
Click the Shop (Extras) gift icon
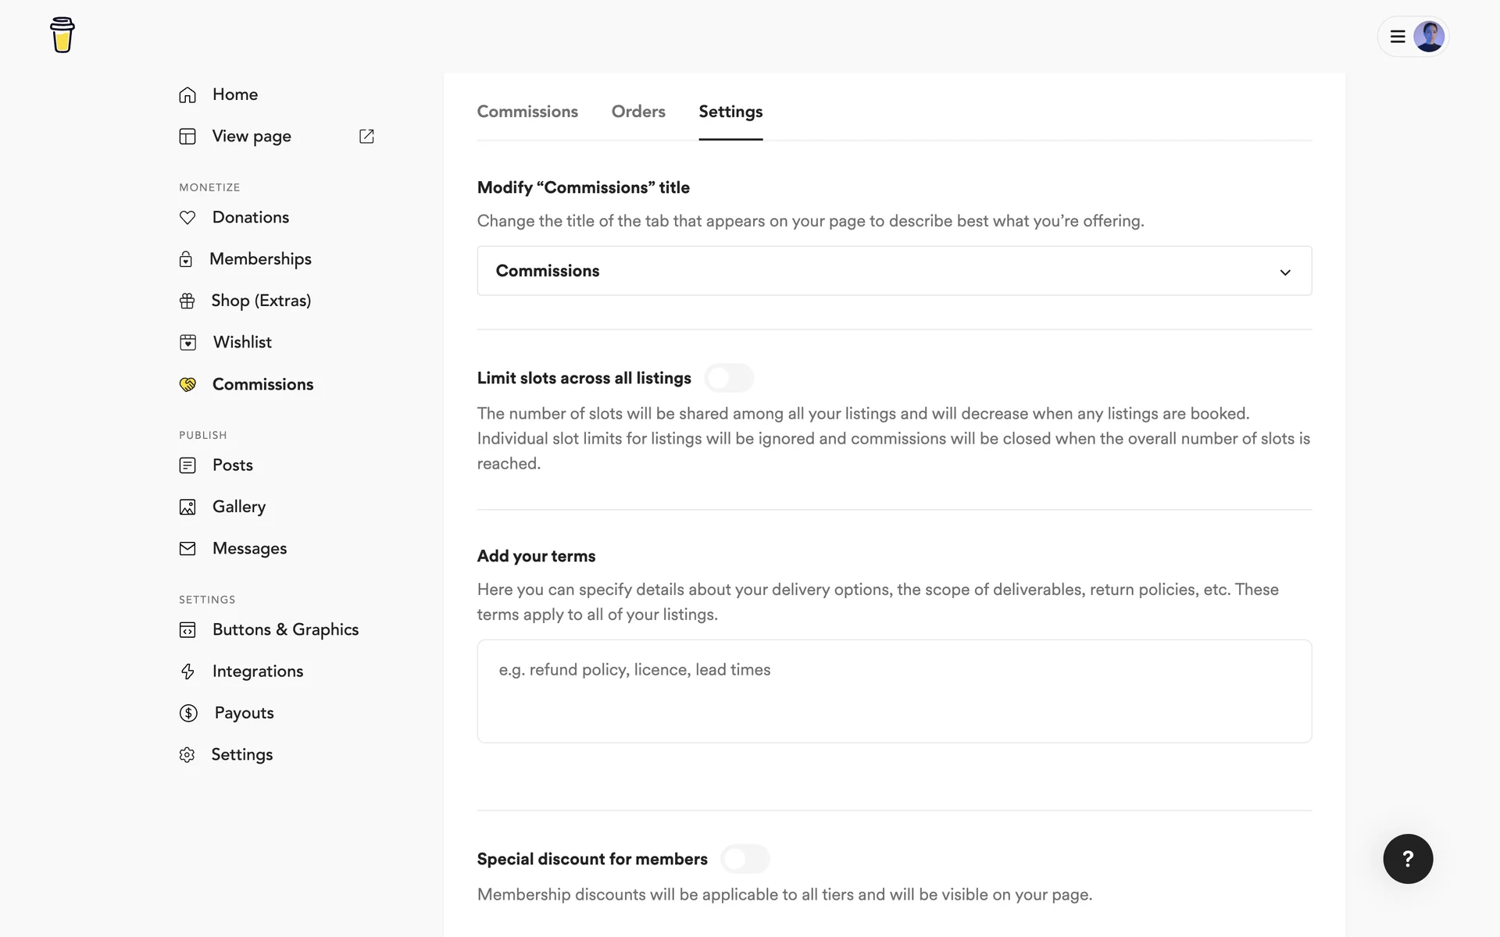187,301
